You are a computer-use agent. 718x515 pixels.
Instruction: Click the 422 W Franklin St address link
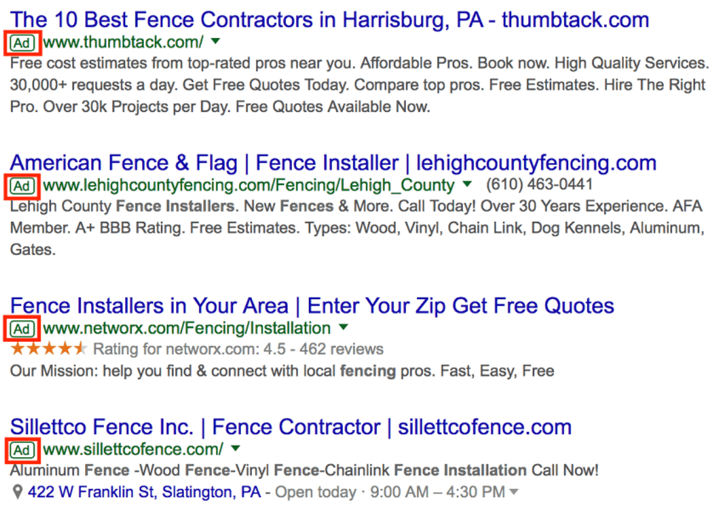pos(144,491)
